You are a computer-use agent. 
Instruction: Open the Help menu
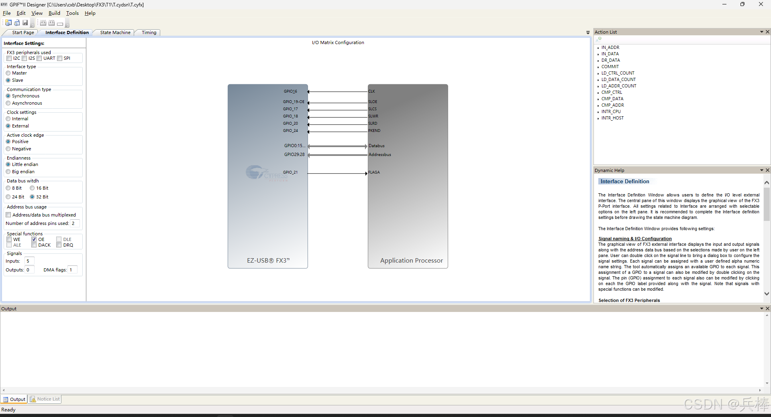pos(90,13)
